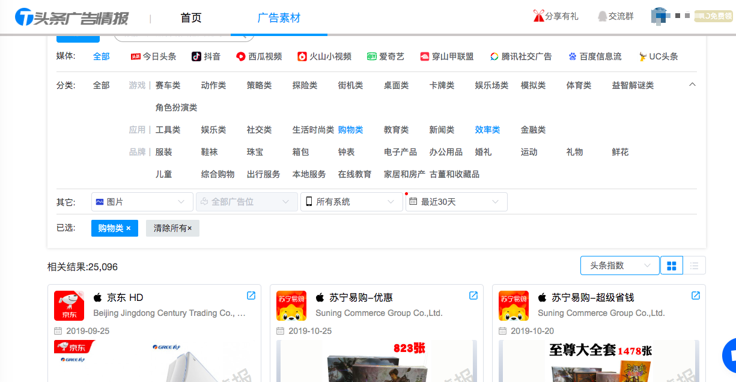Open the 京东 HD ad image thumbnail
Viewport: 736px width, 382px height.
click(154, 361)
